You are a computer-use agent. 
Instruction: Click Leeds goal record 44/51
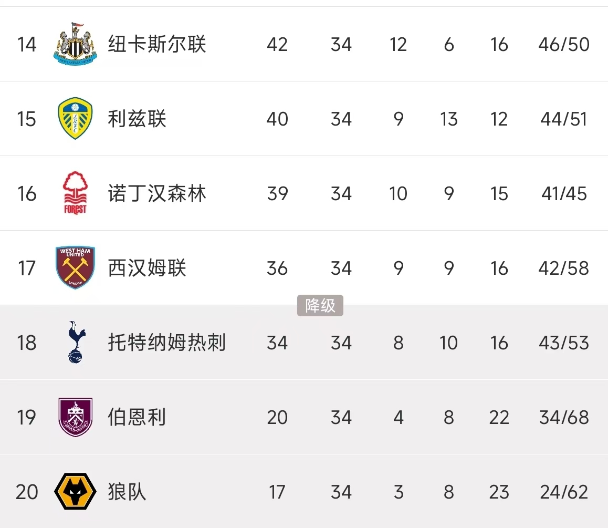pyautogui.click(x=564, y=119)
